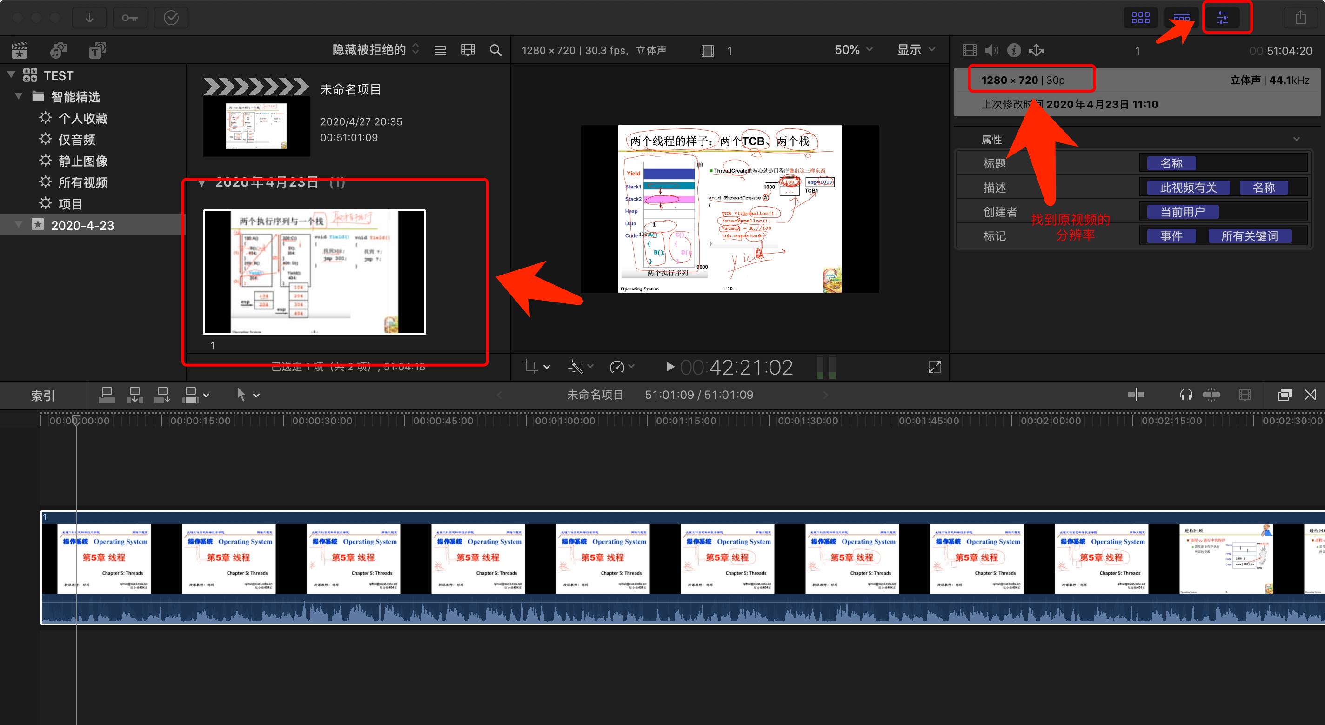The height and width of the screenshot is (725, 1325).
Task: Select 个人收藏 smart collection
Action: (83, 118)
